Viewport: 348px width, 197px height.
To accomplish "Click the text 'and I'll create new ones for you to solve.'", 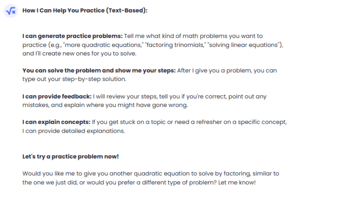I will point(79,53).
